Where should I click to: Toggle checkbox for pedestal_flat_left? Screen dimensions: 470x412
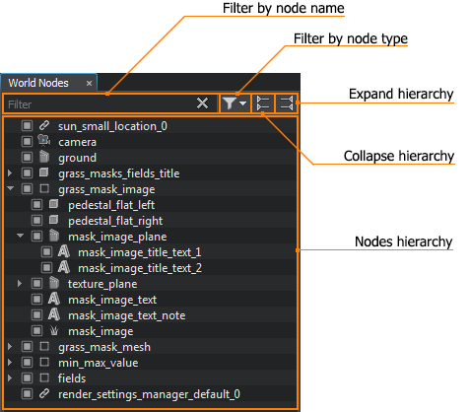[36, 205]
